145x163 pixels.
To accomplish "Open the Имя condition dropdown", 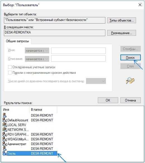I will click(x=37, y=51).
